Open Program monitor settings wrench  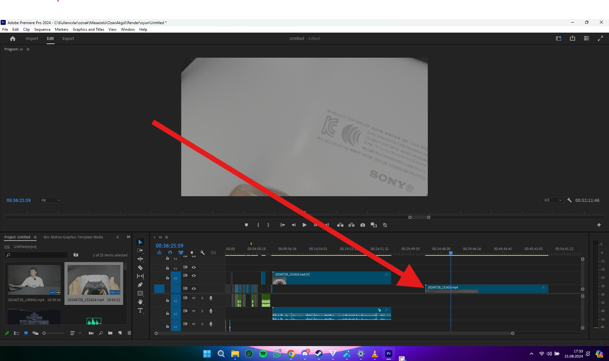[569, 200]
